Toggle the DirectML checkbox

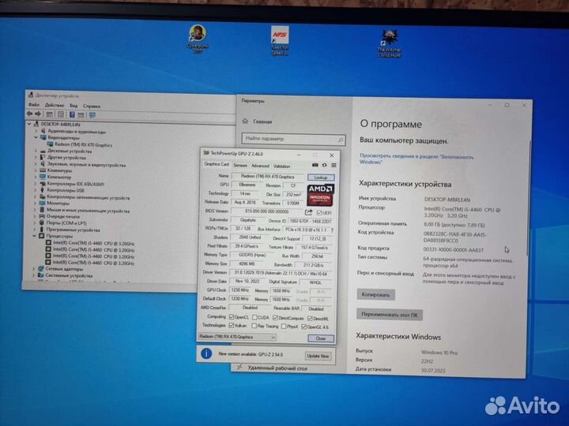[310, 319]
